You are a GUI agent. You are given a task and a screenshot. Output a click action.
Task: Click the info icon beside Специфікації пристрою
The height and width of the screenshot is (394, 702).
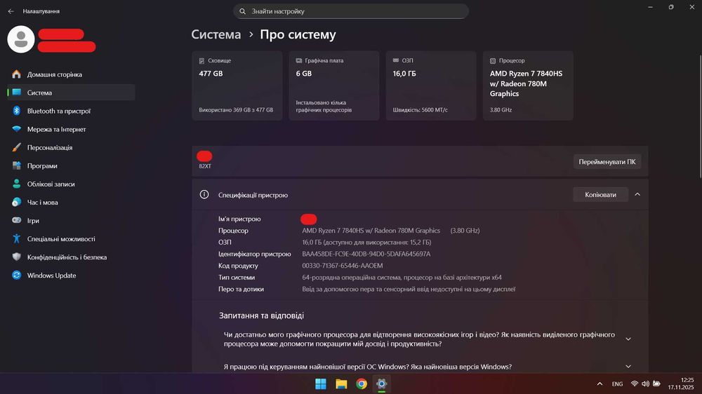[204, 194]
